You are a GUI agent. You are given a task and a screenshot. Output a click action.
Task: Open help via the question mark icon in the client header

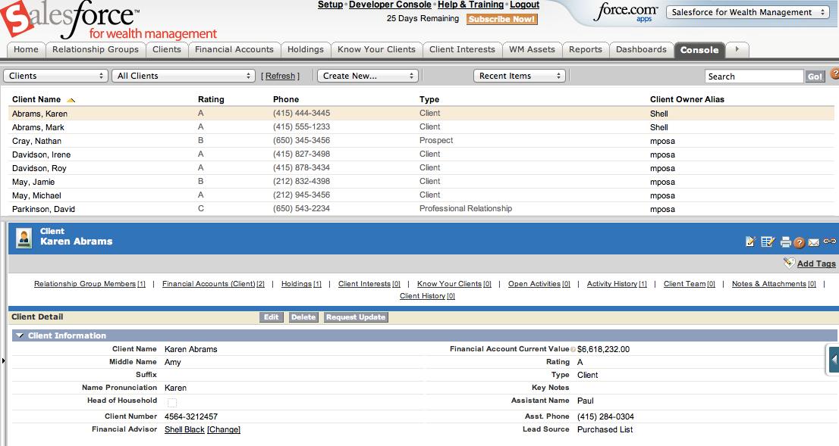point(799,242)
